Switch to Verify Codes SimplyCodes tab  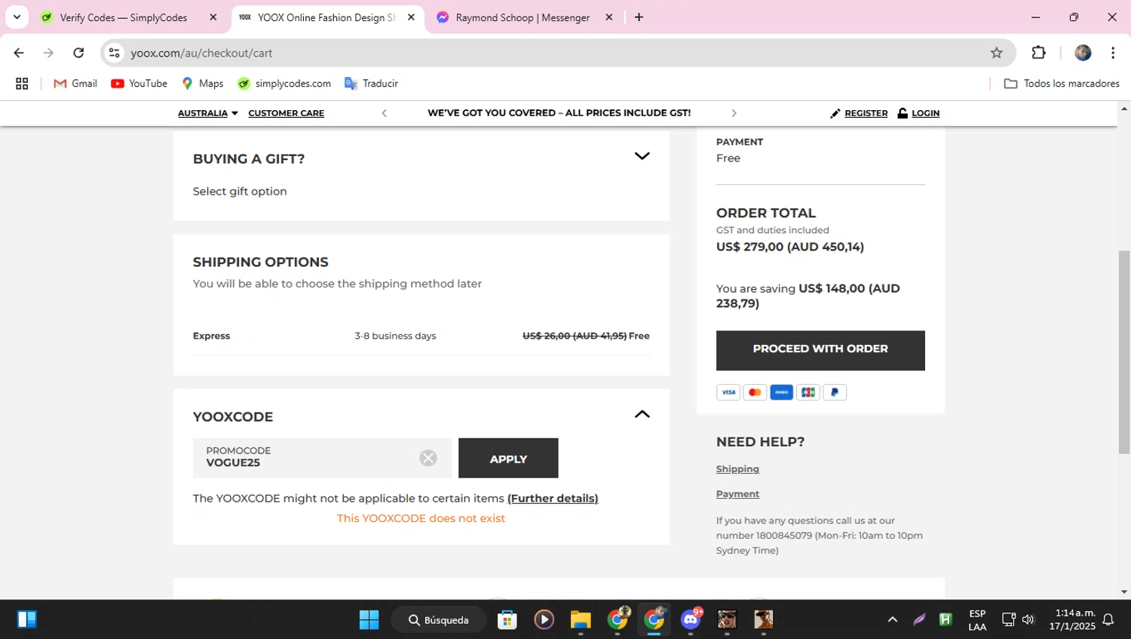(x=124, y=17)
